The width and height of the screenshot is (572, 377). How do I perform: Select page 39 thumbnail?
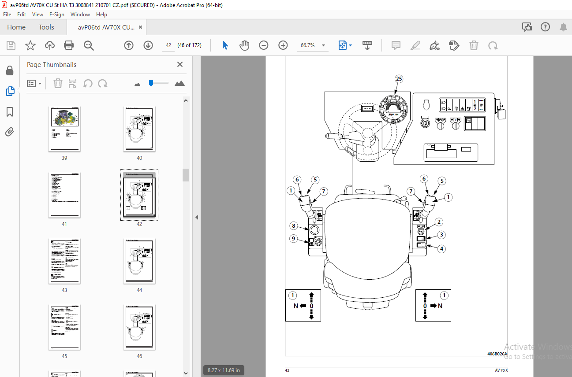64,129
